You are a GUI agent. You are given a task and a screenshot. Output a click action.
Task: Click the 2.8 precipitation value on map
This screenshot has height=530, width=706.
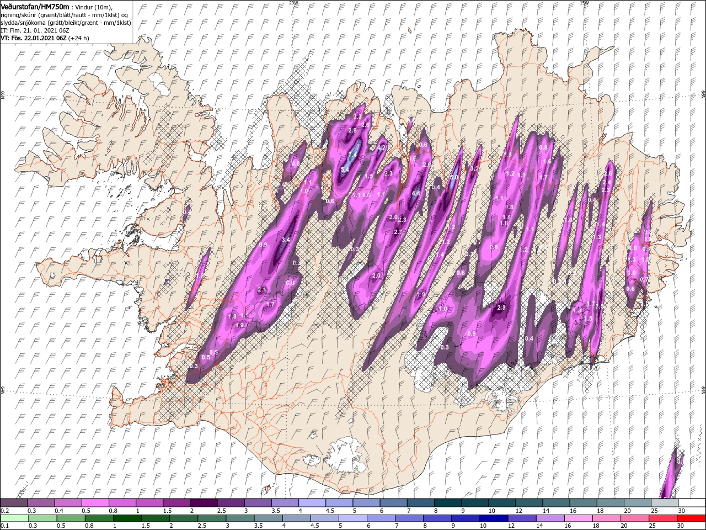pyautogui.click(x=501, y=308)
